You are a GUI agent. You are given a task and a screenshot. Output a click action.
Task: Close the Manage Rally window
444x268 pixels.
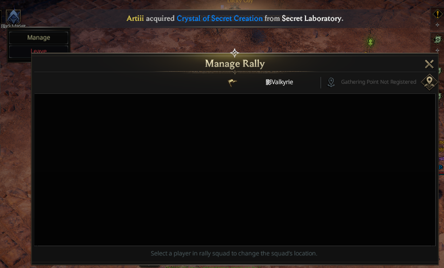click(x=429, y=64)
